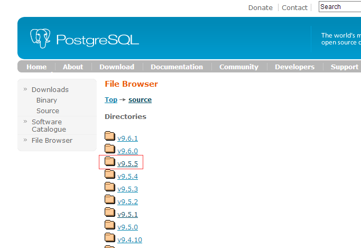Click the v9.5.0 directory link
Screen dimensions: 361x248
tap(127, 227)
